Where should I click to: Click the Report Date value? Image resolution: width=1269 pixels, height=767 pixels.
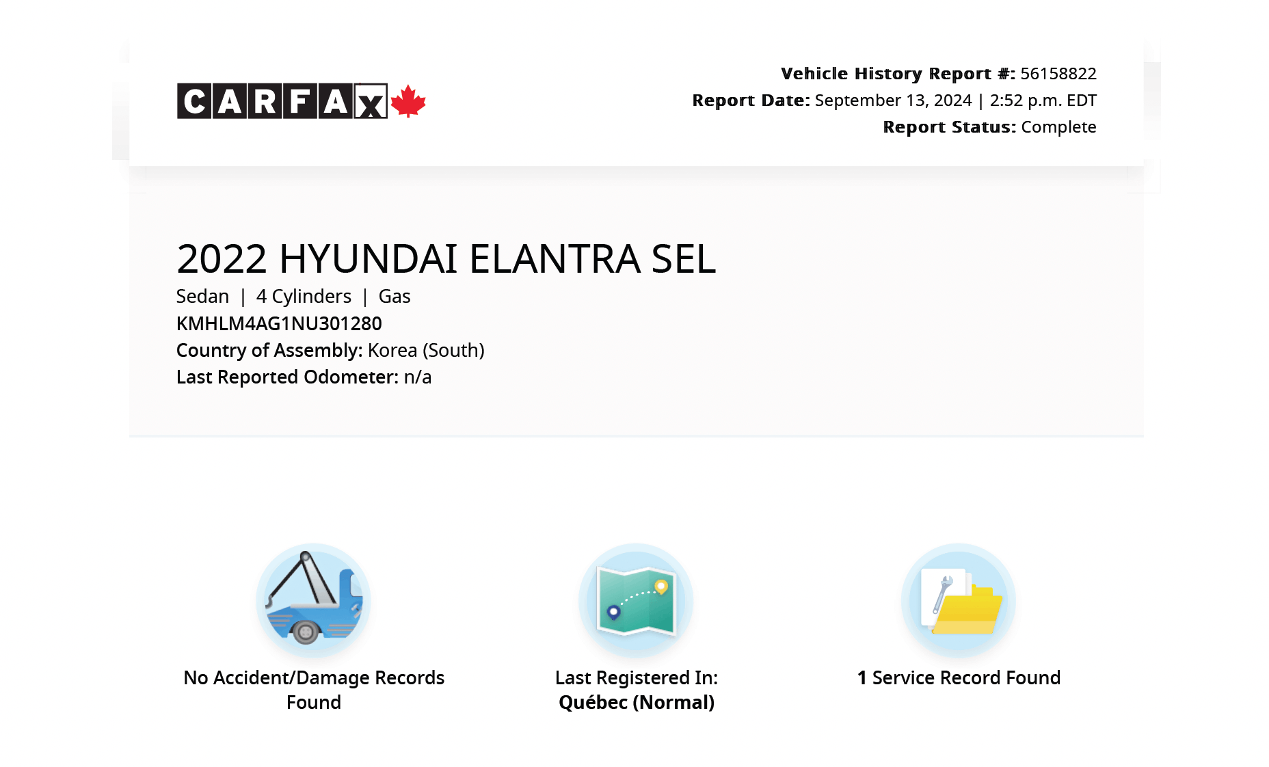click(955, 100)
